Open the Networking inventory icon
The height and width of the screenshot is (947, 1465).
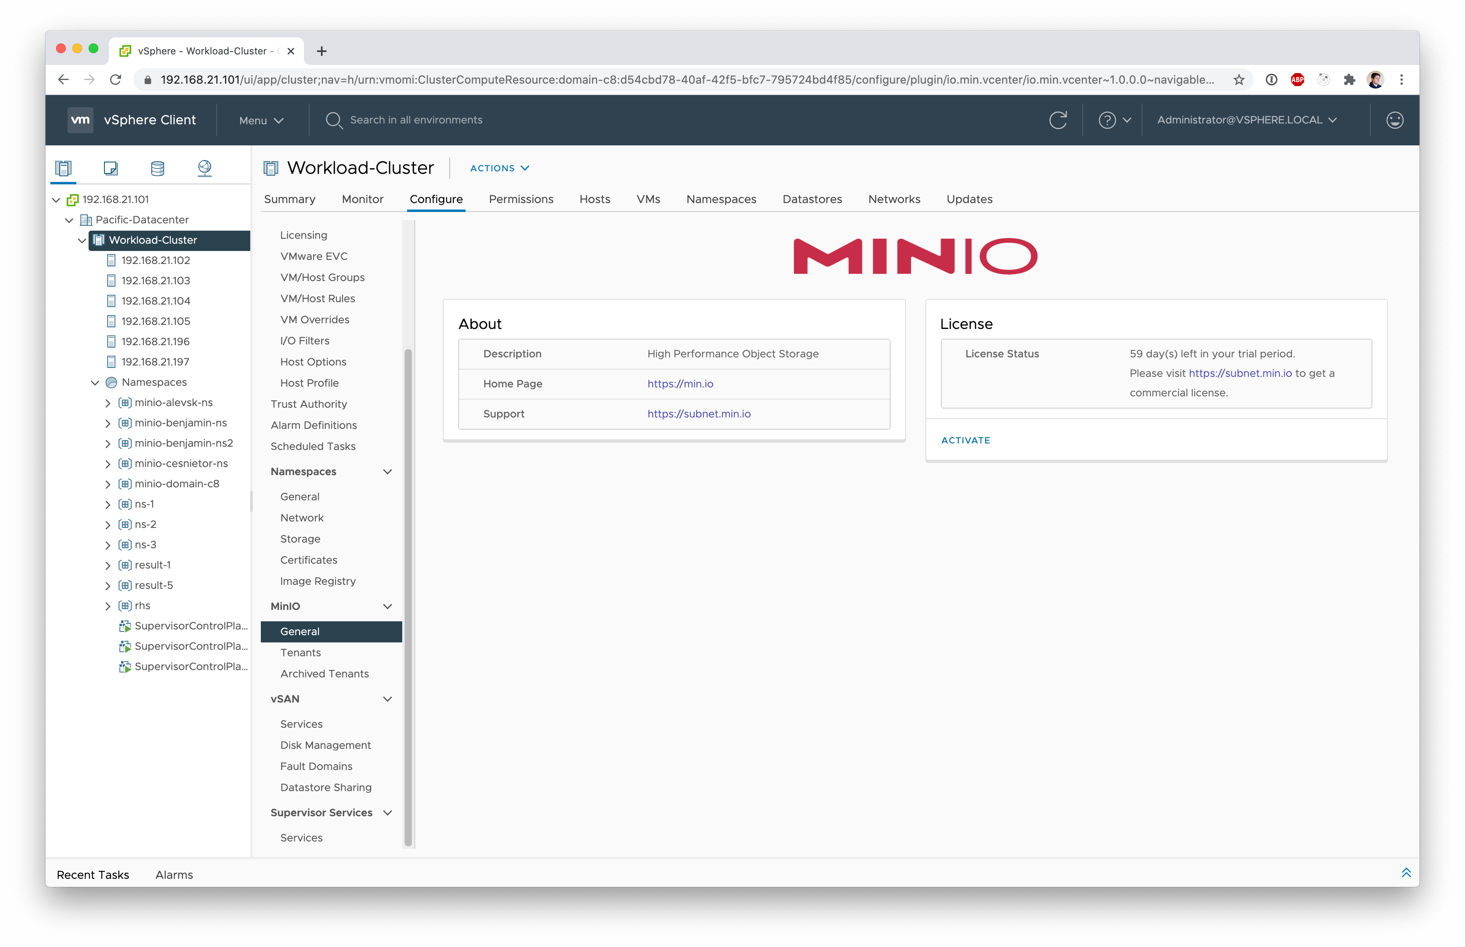coord(204,168)
